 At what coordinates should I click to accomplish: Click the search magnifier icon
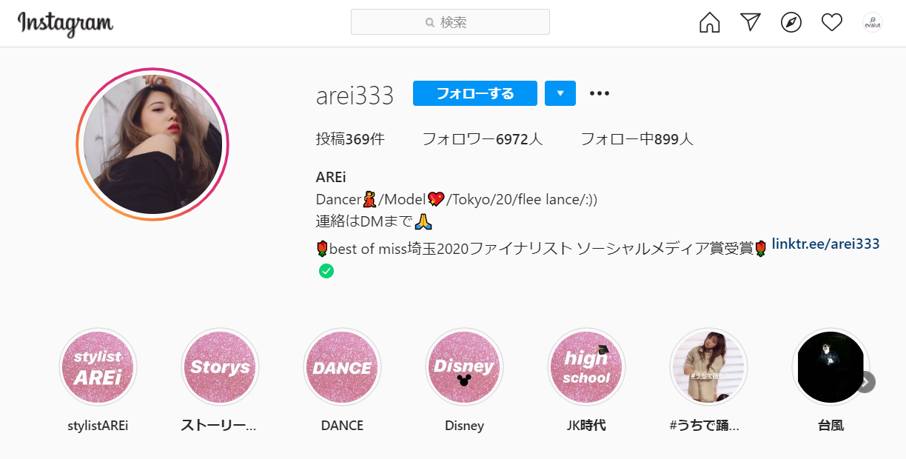pos(430,23)
